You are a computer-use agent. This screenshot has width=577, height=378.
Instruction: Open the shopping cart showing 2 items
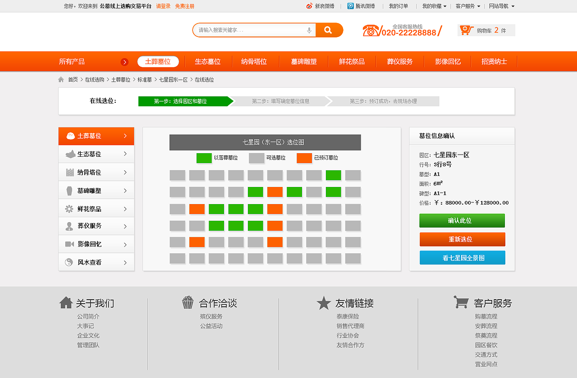click(x=486, y=30)
